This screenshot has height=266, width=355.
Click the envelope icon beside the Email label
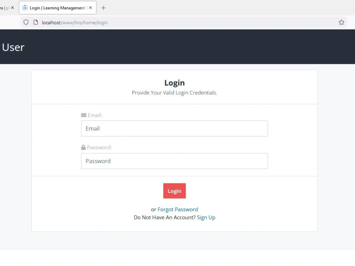click(83, 115)
